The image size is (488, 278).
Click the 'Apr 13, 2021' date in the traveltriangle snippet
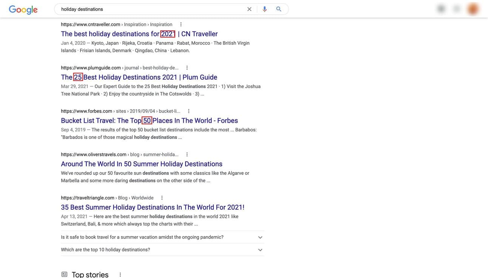(x=74, y=217)
